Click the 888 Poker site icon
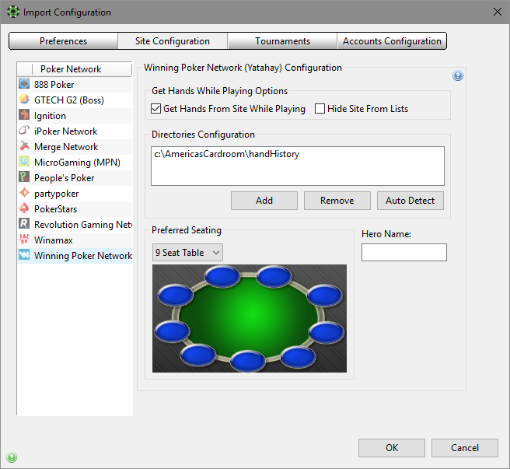This screenshot has width=510, height=469. 24,84
